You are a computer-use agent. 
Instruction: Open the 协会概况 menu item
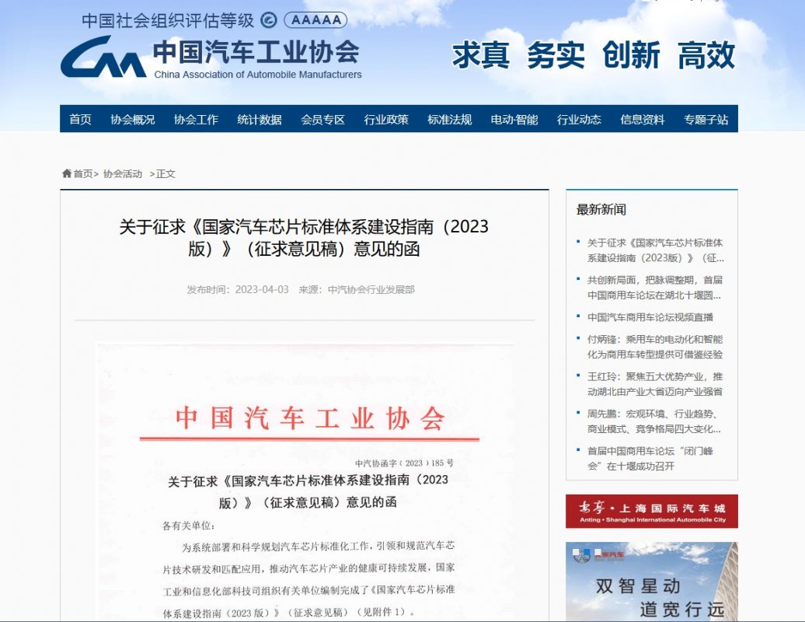tap(132, 119)
